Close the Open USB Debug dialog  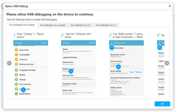(170, 6)
